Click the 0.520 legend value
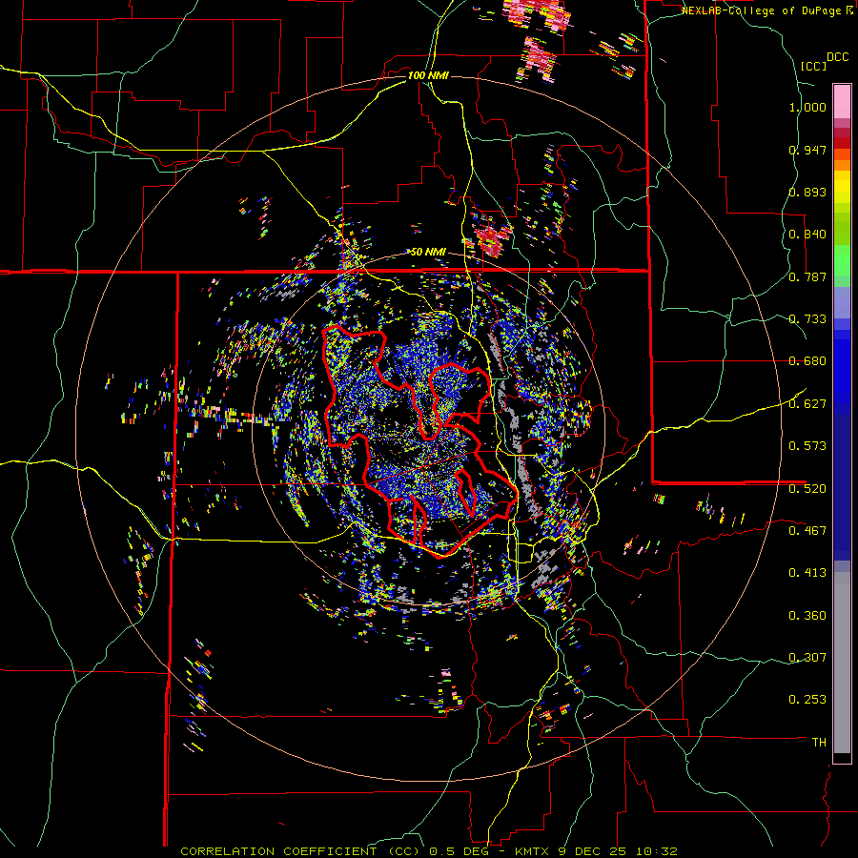858x858 pixels. 807,487
